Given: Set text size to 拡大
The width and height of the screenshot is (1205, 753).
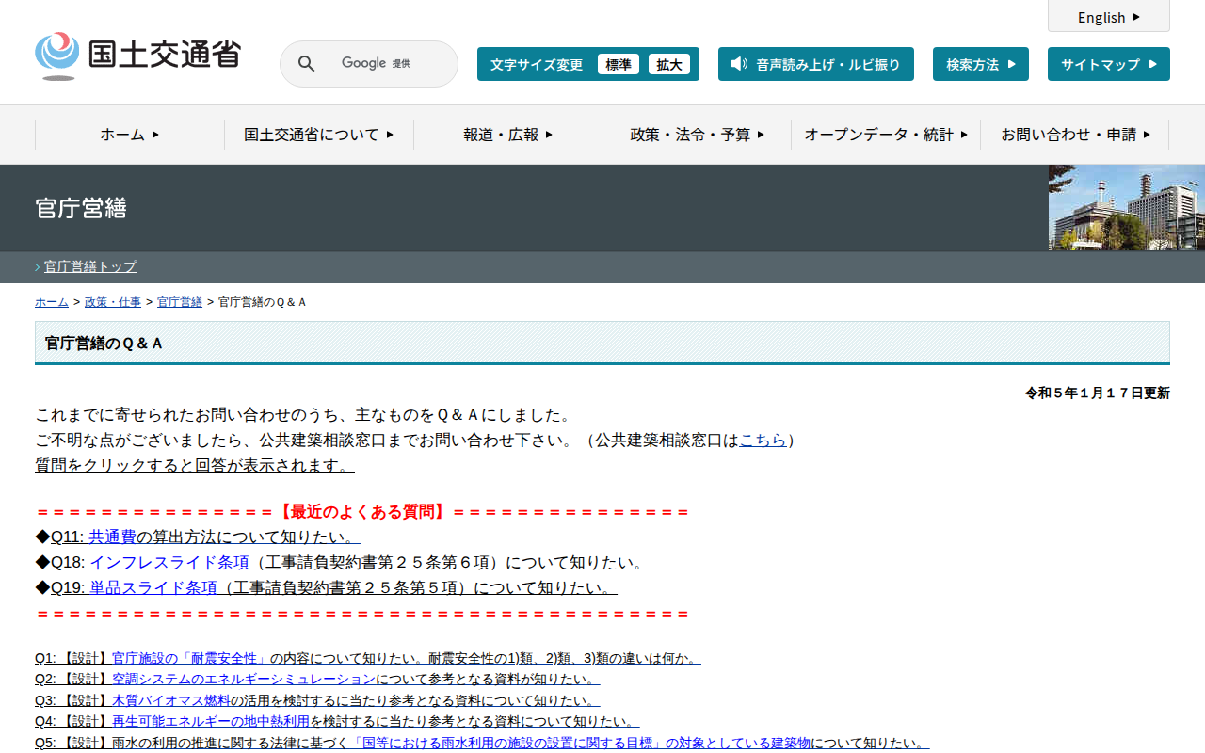Looking at the screenshot, I should tap(669, 64).
